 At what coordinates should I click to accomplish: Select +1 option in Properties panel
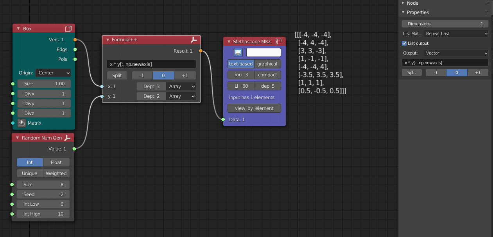(478, 73)
